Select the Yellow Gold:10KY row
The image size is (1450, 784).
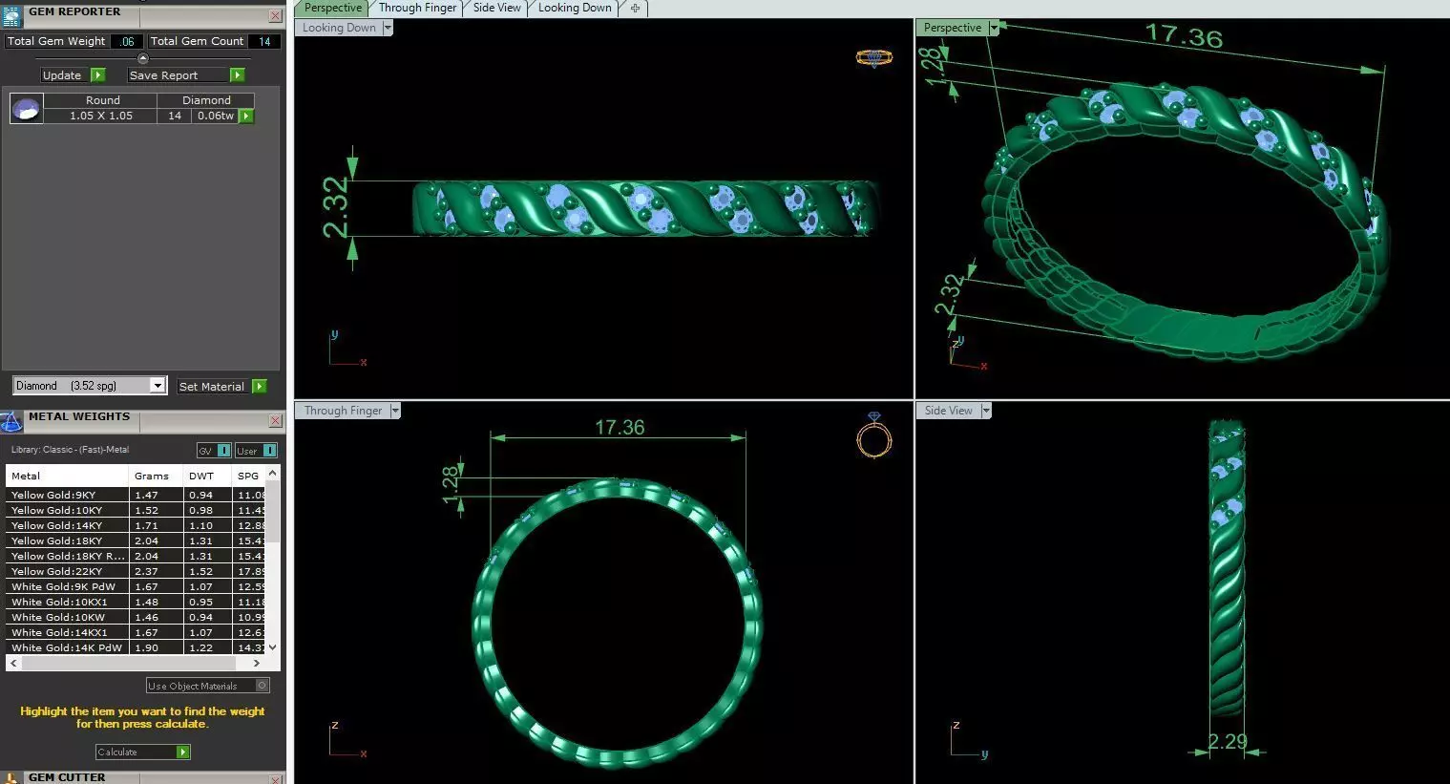[136, 510]
